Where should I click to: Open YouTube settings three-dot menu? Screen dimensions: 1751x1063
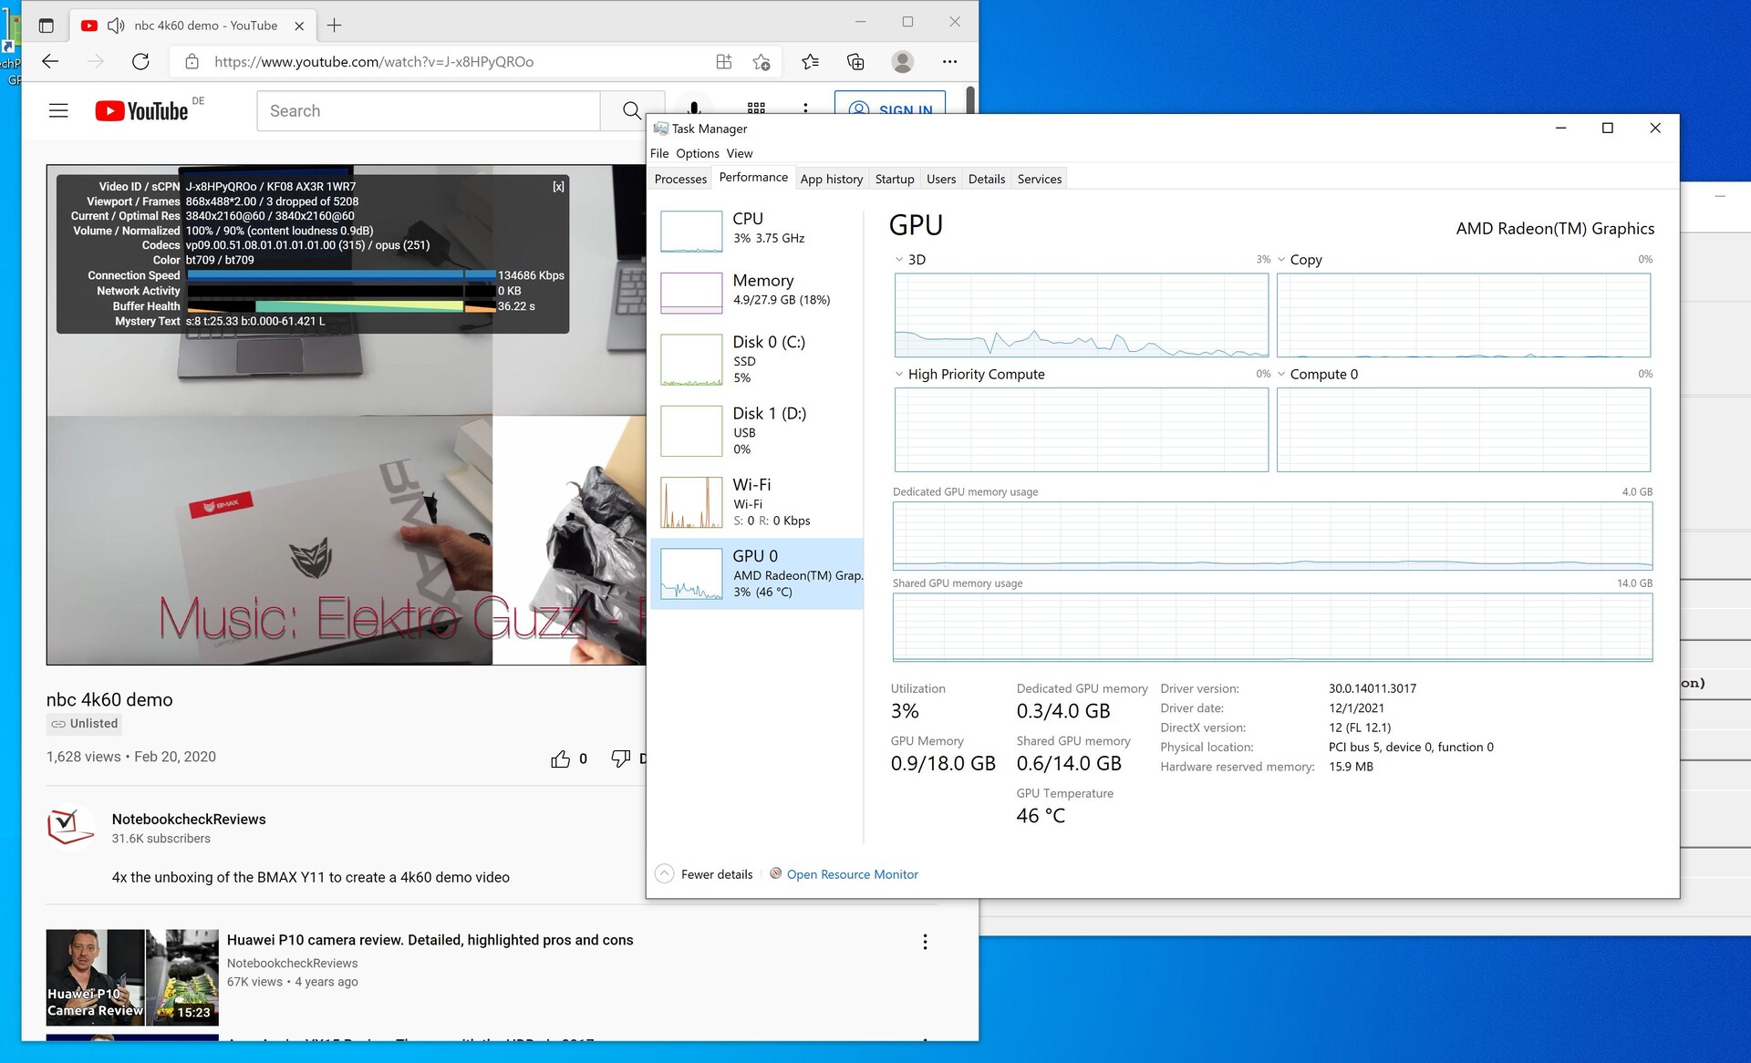point(805,108)
